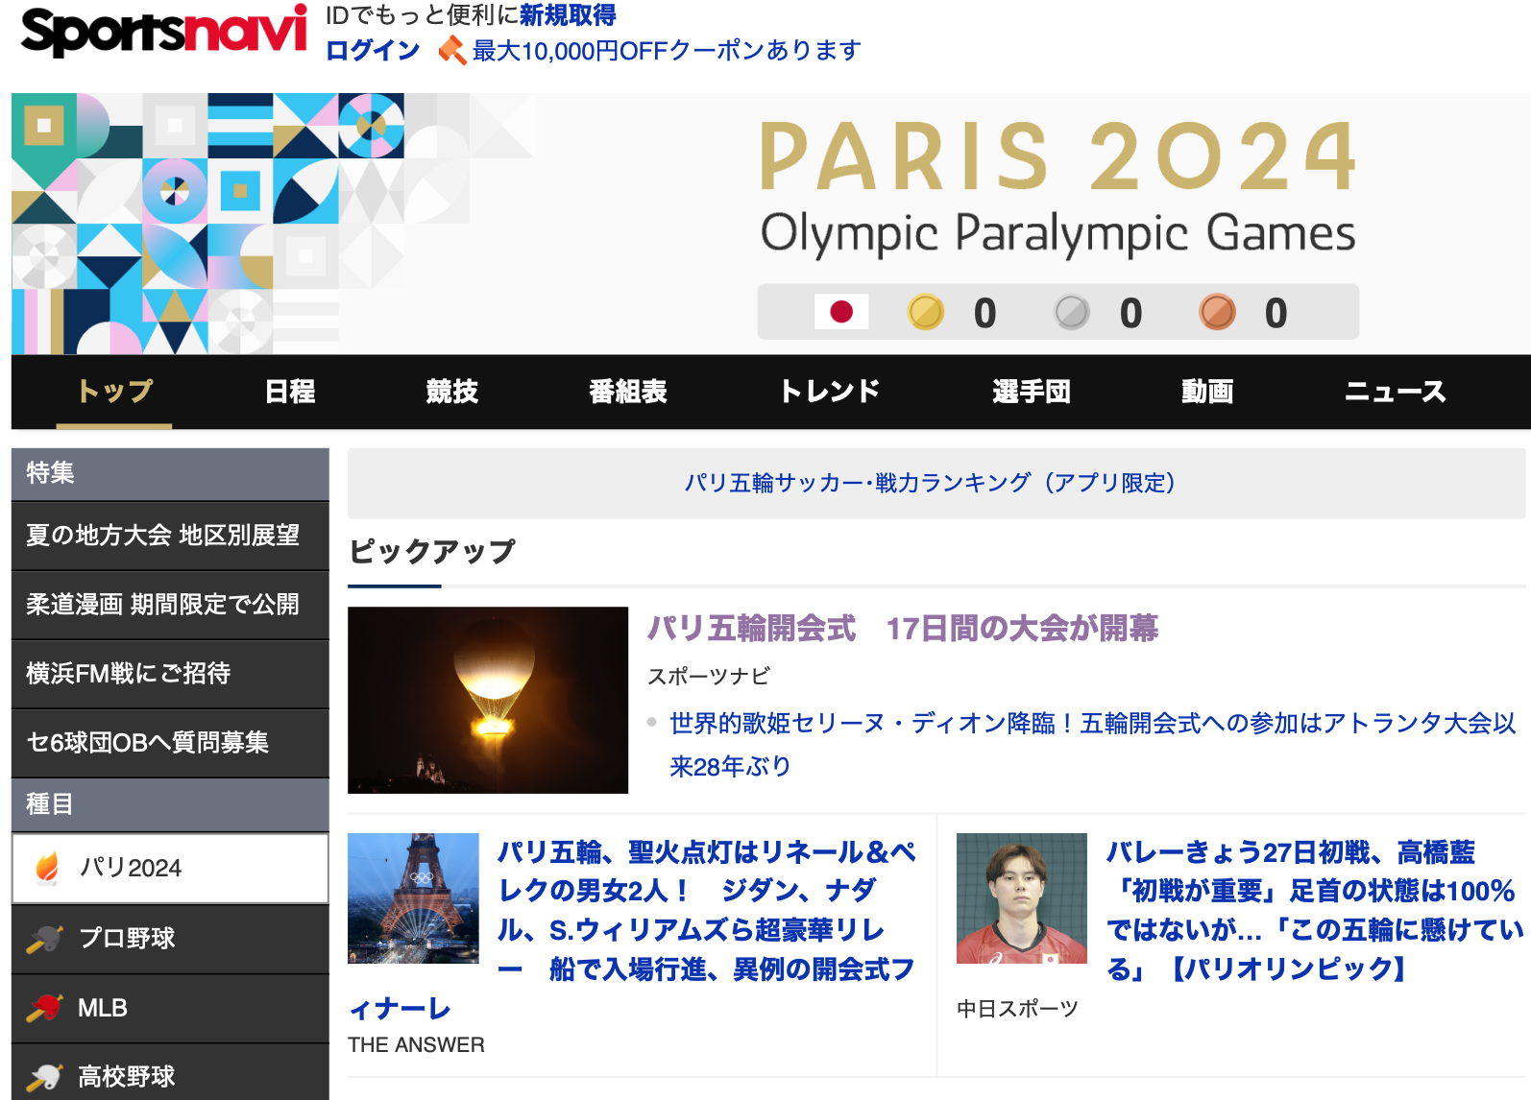Click the hot air balloon cauldron thumbnail
This screenshot has height=1100, width=1531.
[488, 700]
